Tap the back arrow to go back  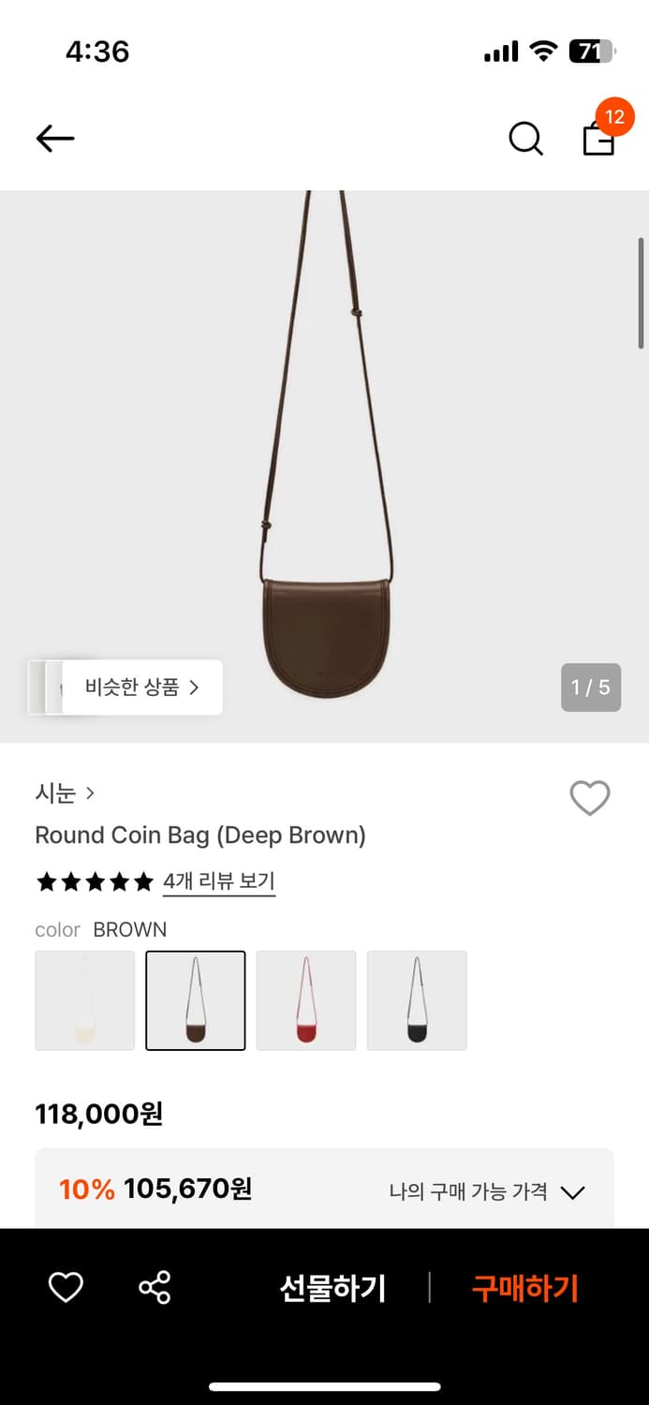point(54,138)
